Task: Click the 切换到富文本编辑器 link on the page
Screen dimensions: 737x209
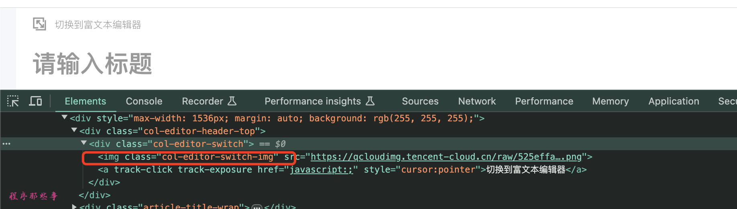Action: pos(98,25)
